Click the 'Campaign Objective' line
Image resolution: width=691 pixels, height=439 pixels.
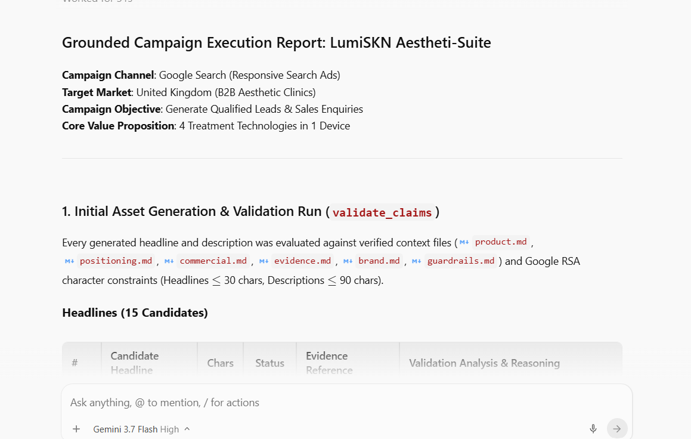pos(212,109)
